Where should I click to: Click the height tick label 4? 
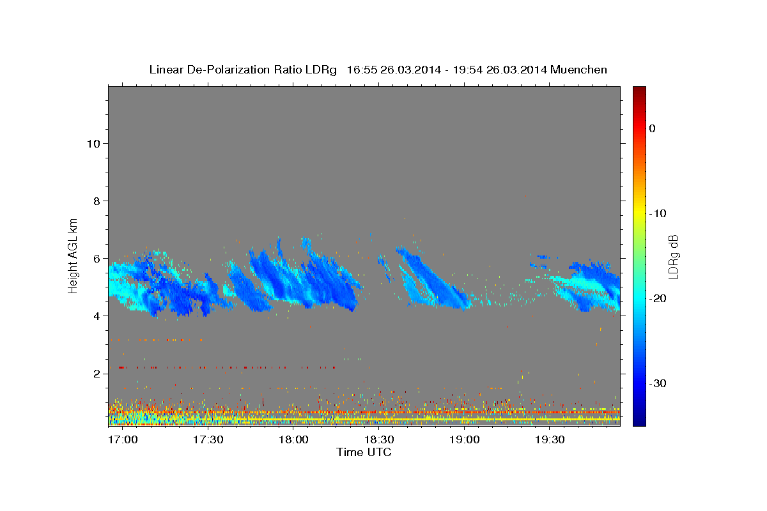pyautogui.click(x=97, y=316)
